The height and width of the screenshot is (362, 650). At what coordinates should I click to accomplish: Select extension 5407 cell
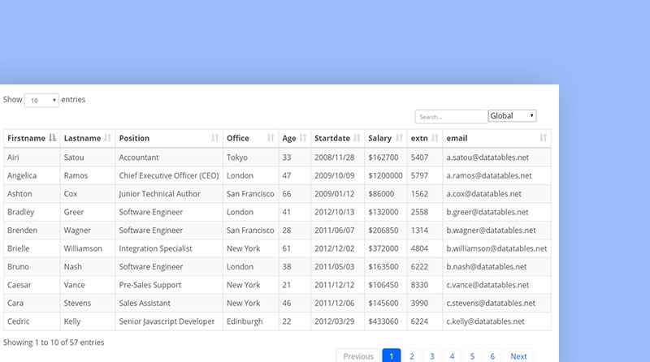point(425,157)
